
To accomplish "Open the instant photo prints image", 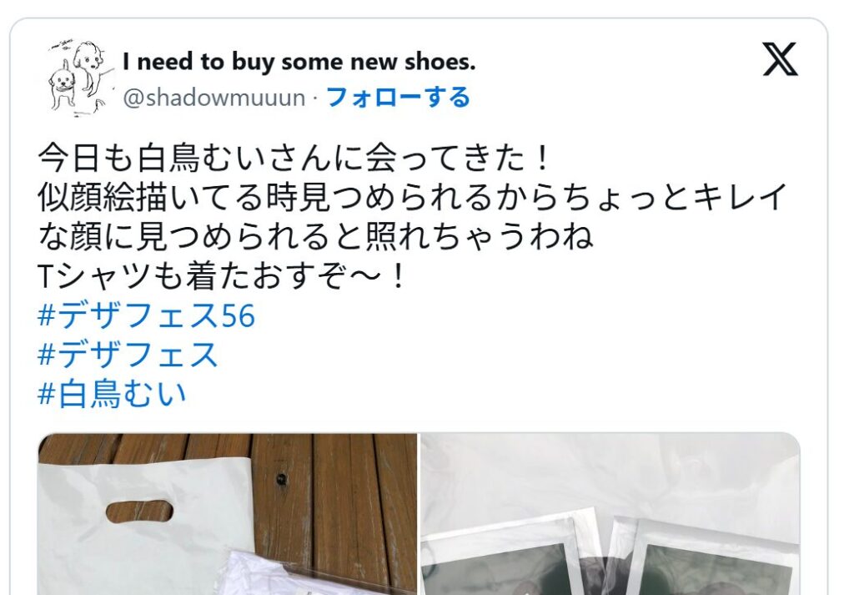I will [x=610, y=514].
